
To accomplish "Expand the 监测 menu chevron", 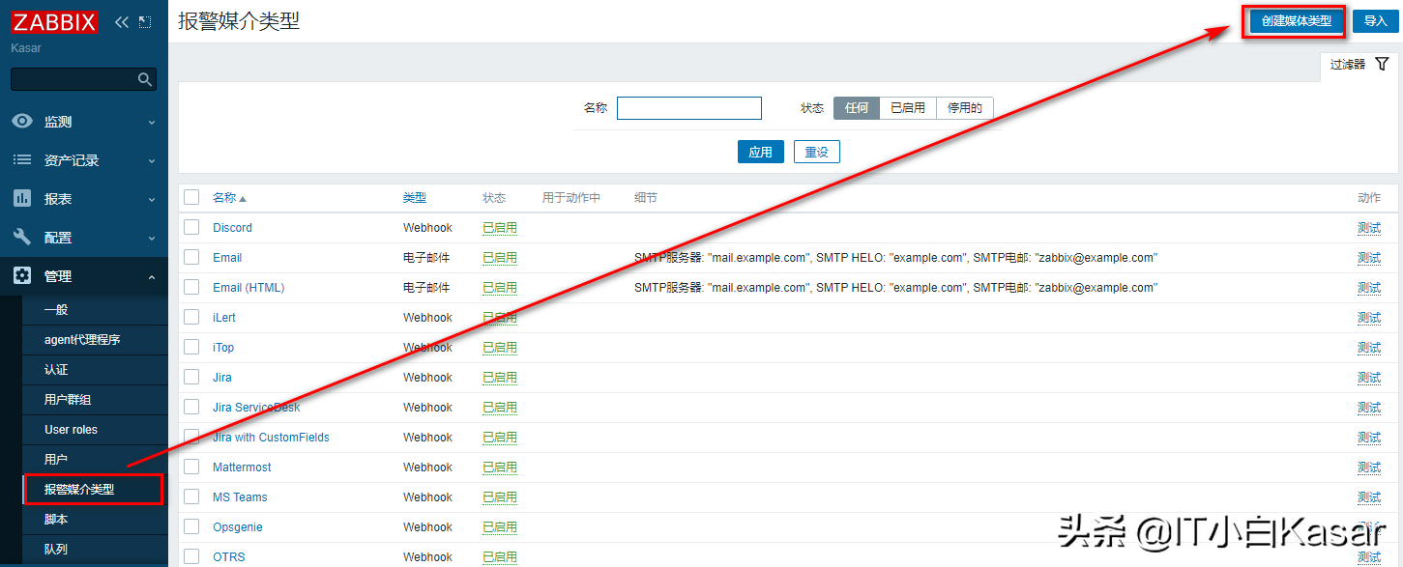I will [x=151, y=123].
